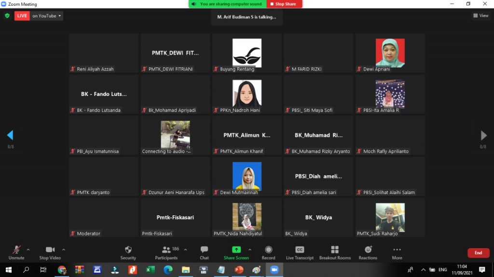Open Live Transcript CC icon
The image size is (494, 277).
300,250
